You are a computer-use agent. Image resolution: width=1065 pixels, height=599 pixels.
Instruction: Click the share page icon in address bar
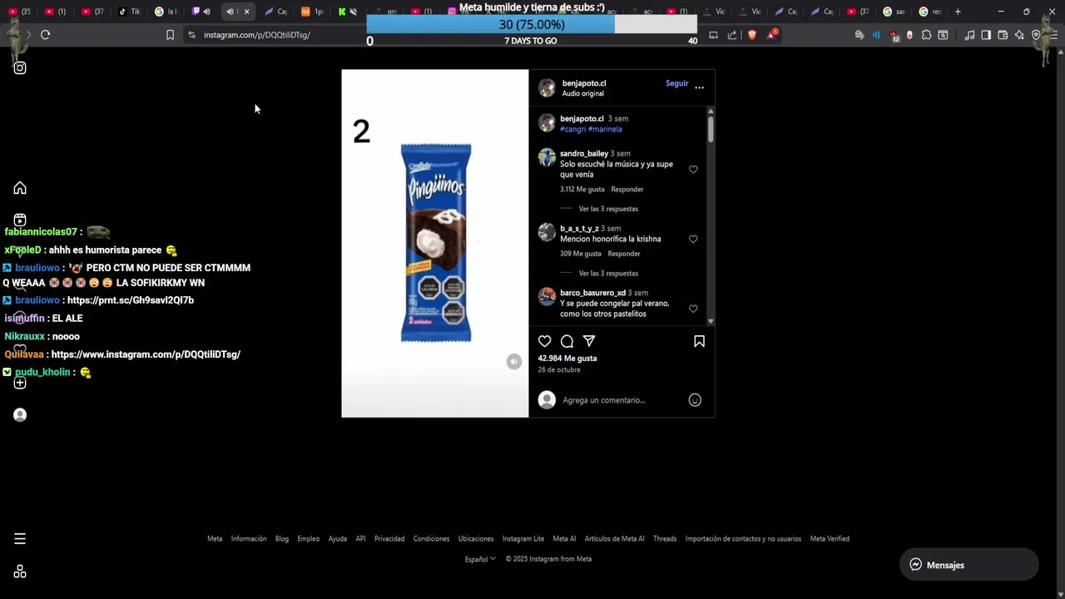[732, 35]
